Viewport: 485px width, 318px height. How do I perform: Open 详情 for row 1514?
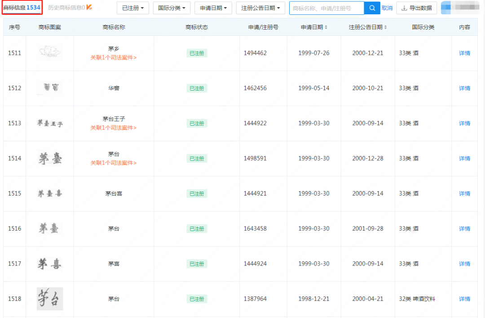point(464,158)
